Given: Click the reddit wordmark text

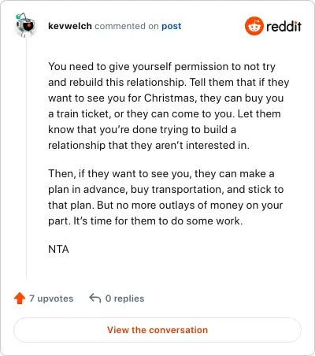Looking at the screenshot, I should 283,26.
